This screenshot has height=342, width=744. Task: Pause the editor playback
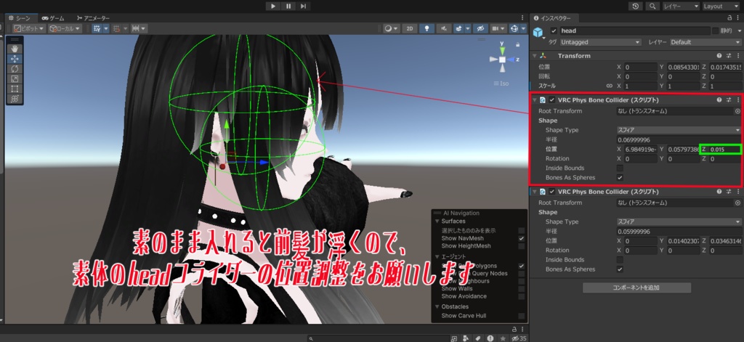point(288,6)
